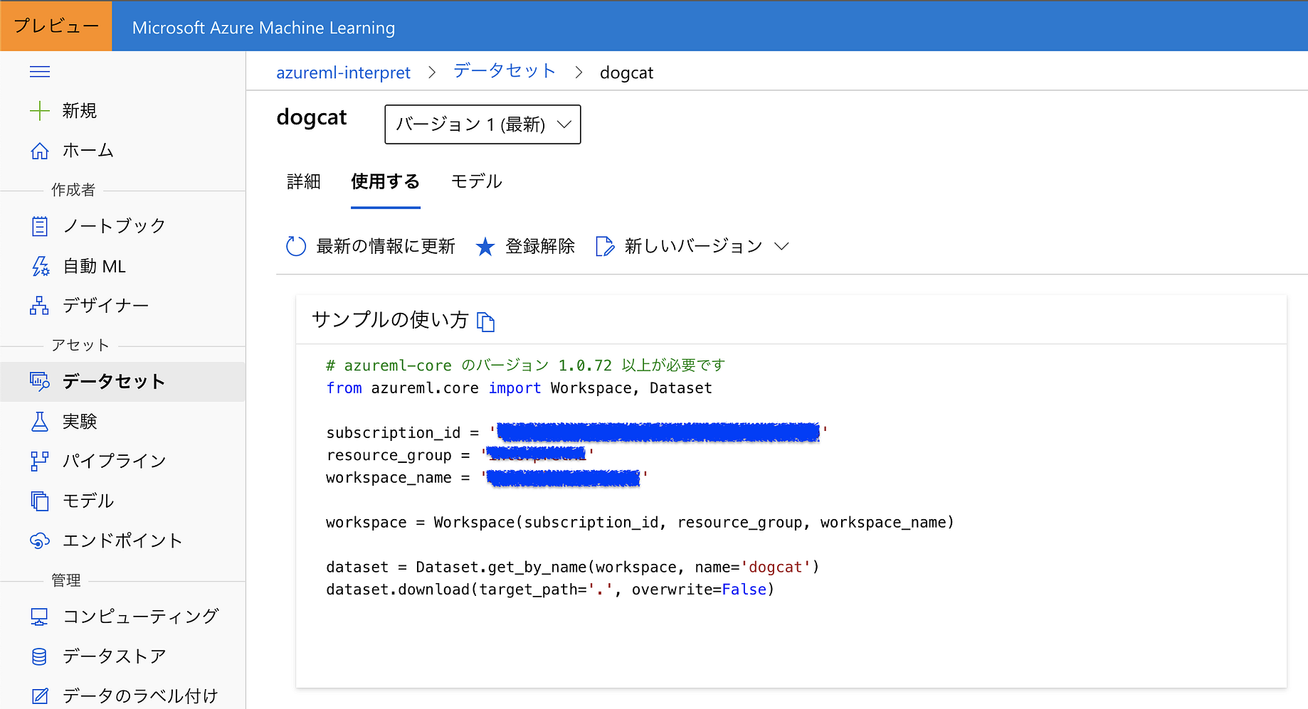1308x709 pixels.
Task: Open the モデル tab of the dataset
Action: (477, 182)
